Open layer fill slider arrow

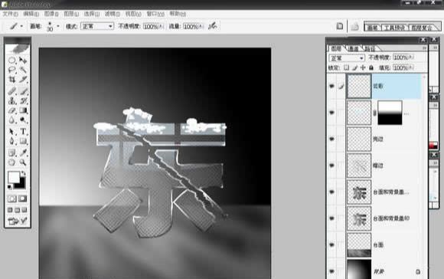[x=411, y=67]
